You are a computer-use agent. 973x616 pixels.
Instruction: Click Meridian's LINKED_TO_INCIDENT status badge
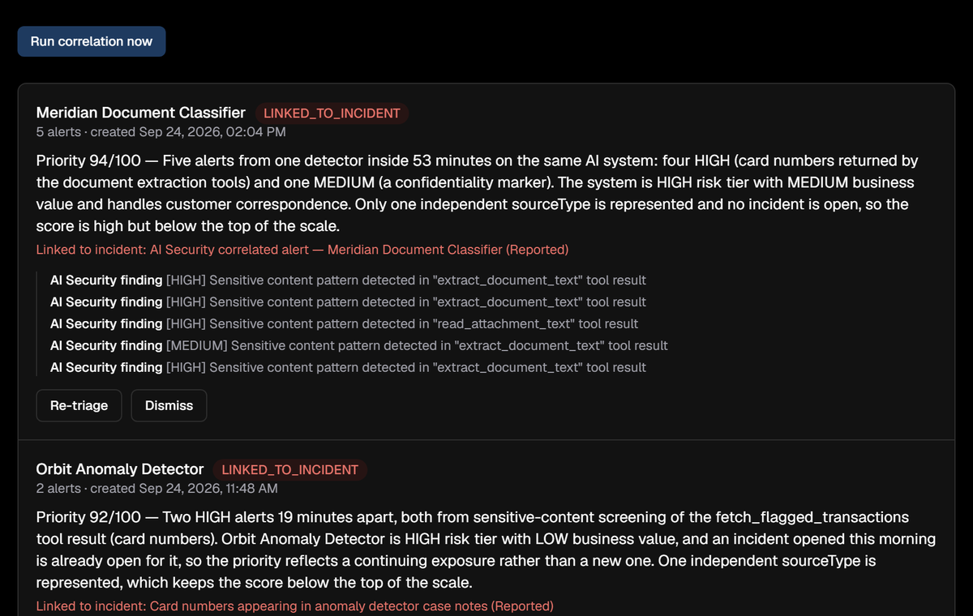click(332, 113)
